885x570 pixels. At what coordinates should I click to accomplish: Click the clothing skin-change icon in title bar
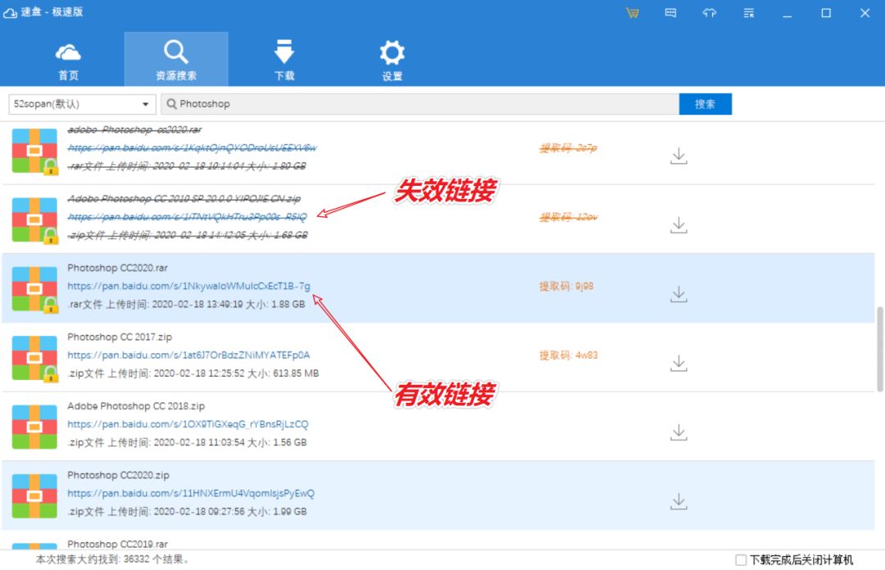tap(709, 13)
